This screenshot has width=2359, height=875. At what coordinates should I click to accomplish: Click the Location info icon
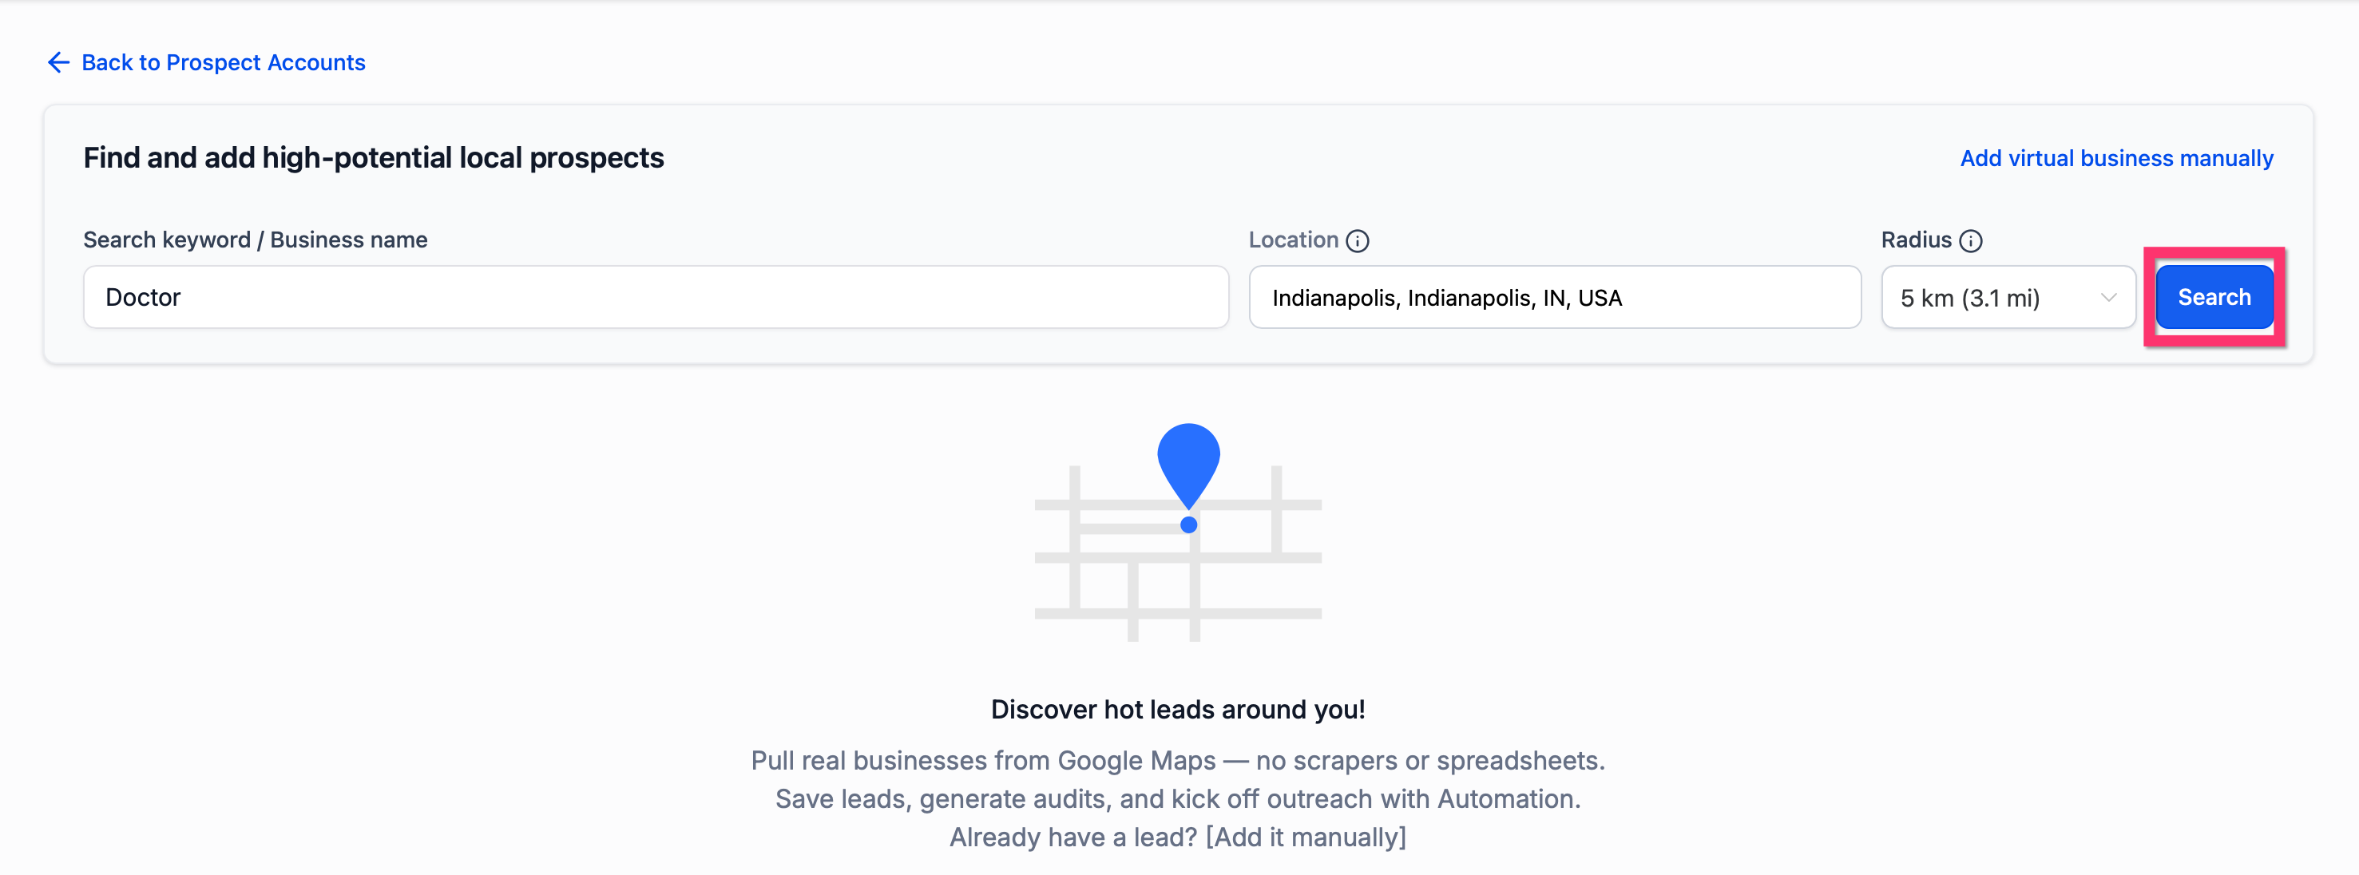tap(1357, 241)
